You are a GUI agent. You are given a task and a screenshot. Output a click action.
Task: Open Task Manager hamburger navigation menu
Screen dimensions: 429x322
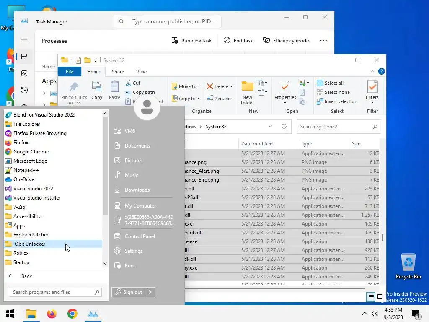[24, 40]
